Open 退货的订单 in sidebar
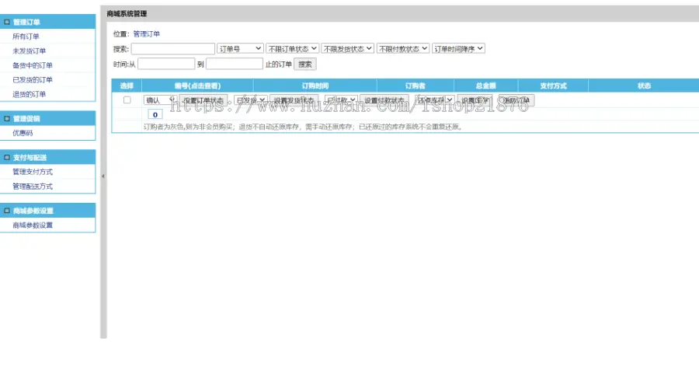 pyautogui.click(x=29, y=94)
